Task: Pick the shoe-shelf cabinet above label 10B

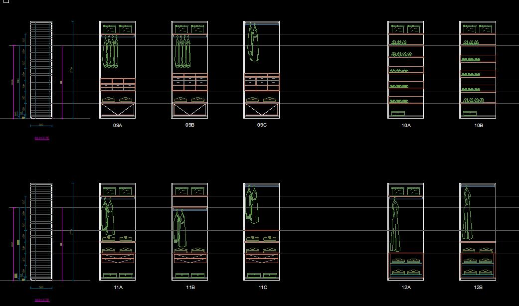Action: coord(478,70)
